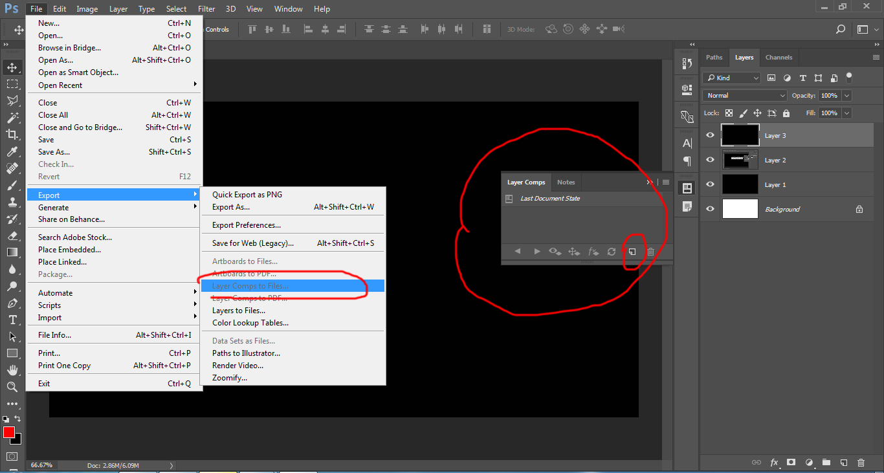Open the Normal blending mode dropdown
This screenshot has width=884, height=473.
[745, 95]
